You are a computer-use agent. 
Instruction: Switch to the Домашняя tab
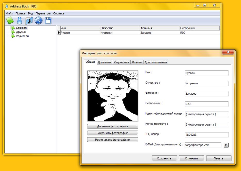104,62
